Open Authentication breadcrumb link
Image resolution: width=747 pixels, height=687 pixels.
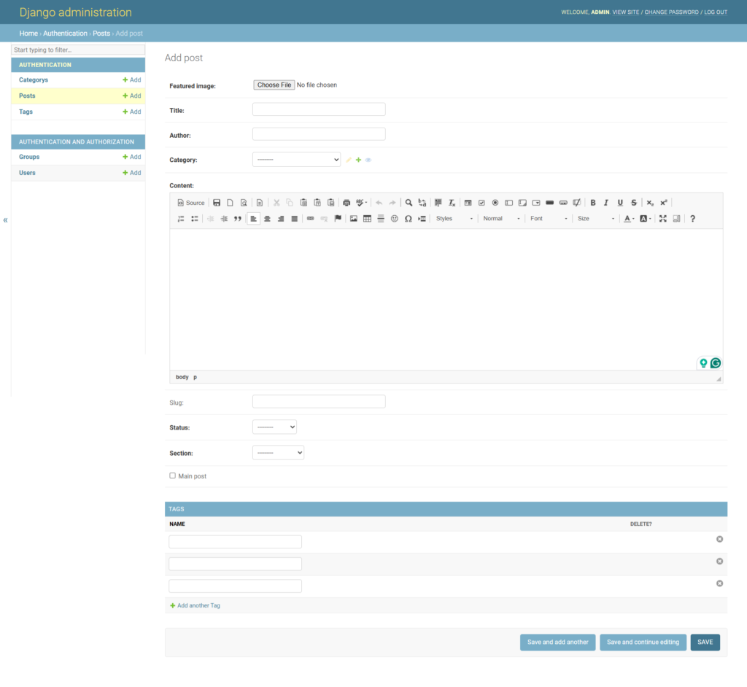tap(65, 34)
